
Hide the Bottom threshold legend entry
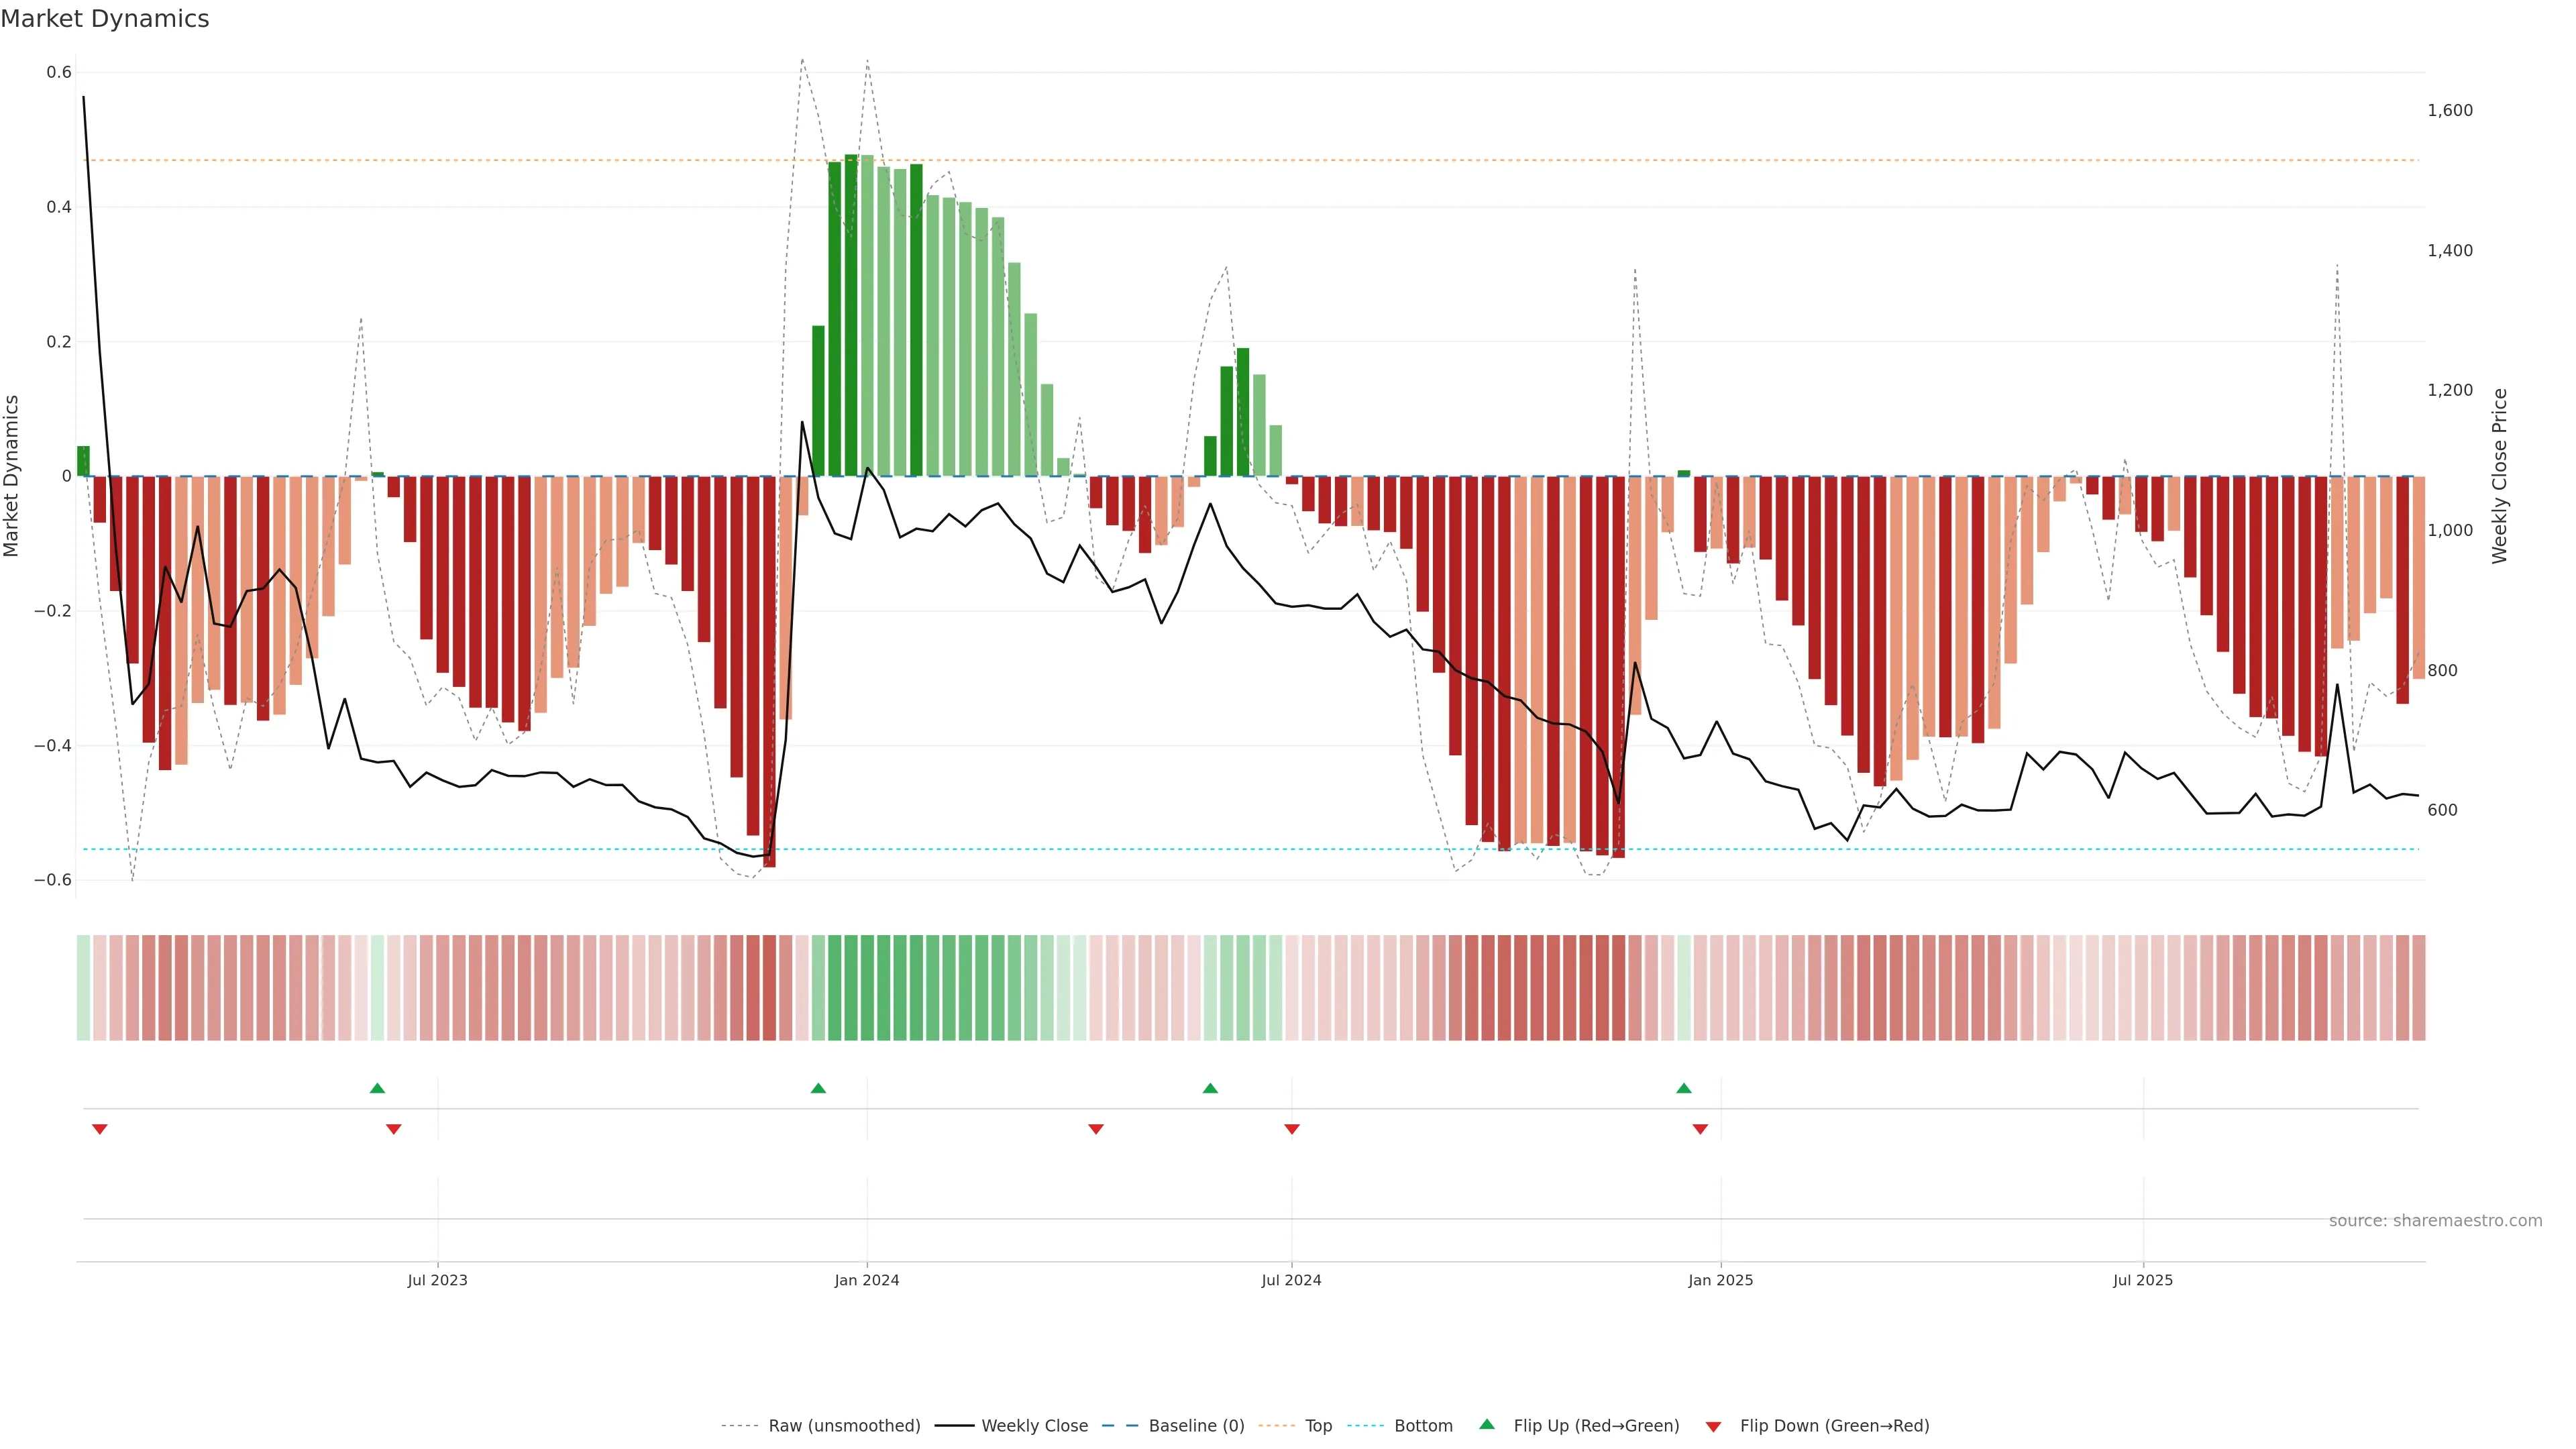click(x=1423, y=1426)
